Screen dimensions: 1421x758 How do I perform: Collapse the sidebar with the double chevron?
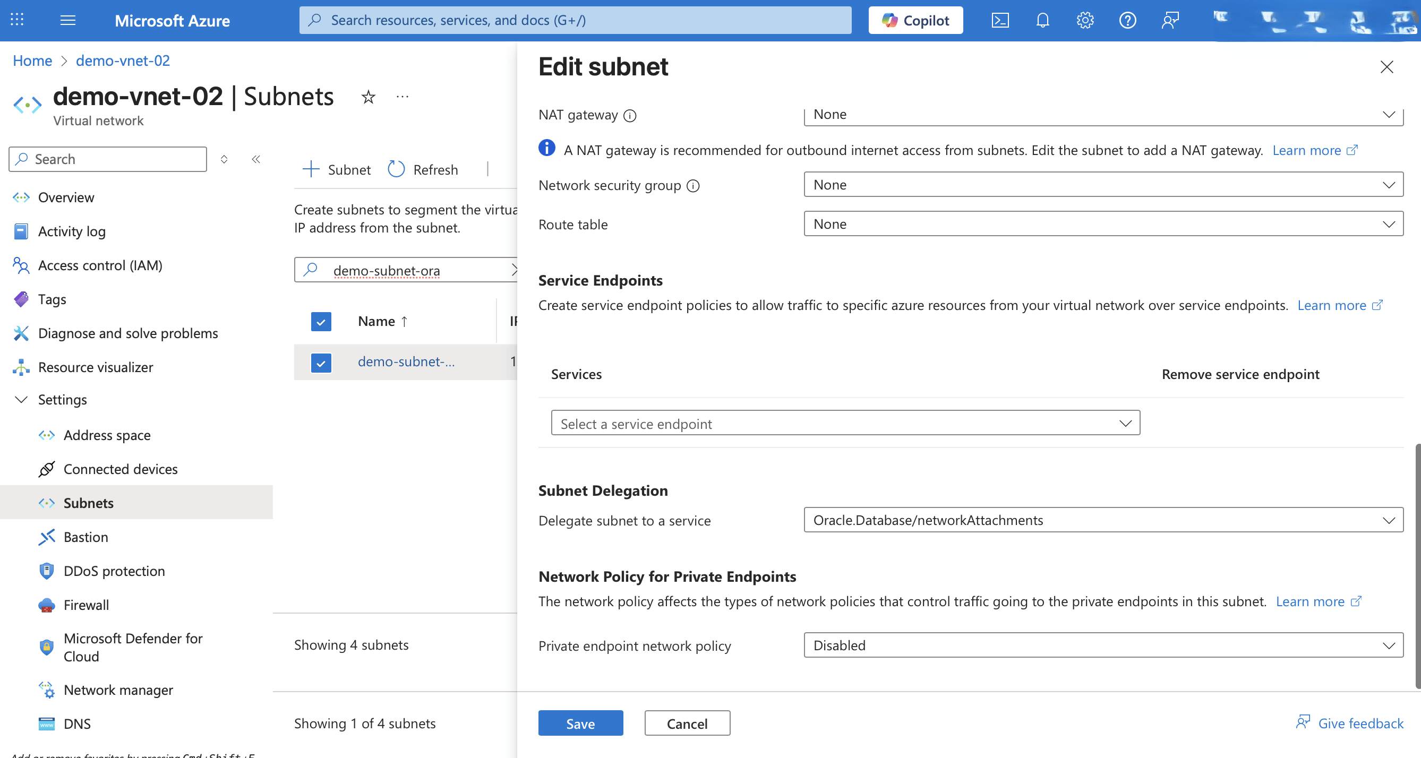[x=256, y=159]
